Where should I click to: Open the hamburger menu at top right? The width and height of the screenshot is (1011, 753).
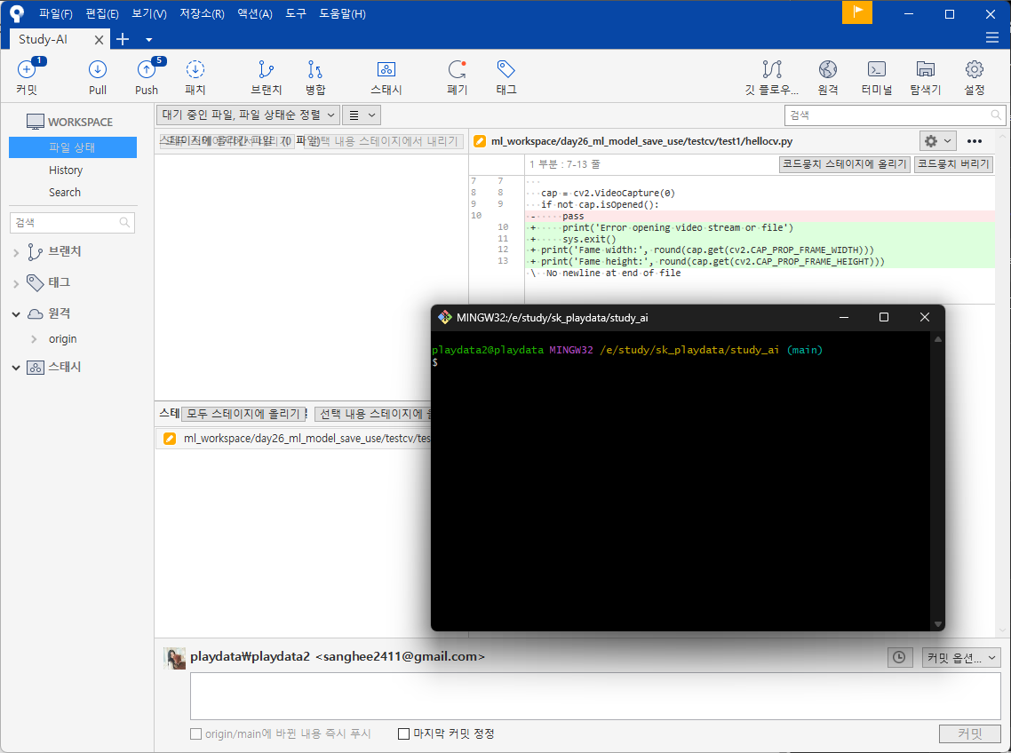coord(992,38)
